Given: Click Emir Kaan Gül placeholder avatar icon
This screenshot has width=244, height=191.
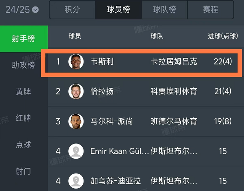Looking at the screenshot, I should 76,151.
